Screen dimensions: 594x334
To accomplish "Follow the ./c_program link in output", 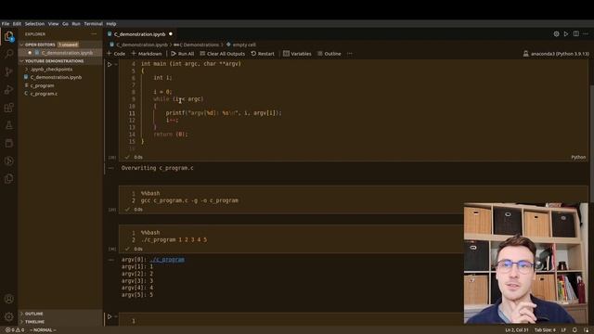I will (167, 260).
